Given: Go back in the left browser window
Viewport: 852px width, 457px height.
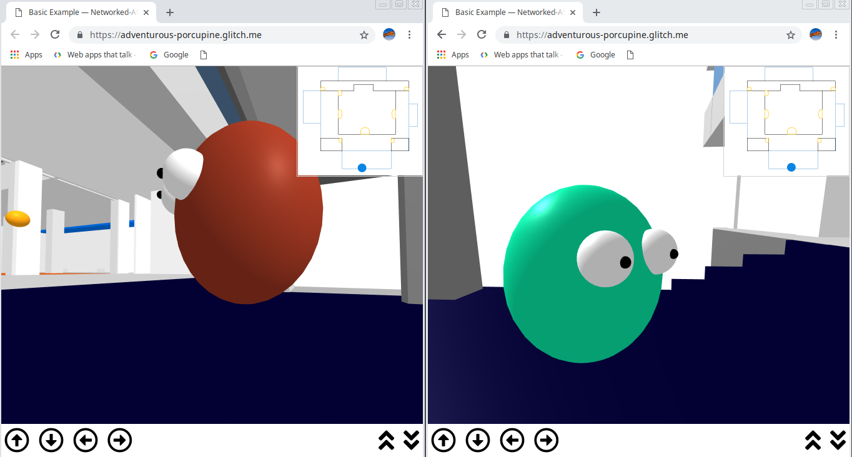Looking at the screenshot, I should [x=15, y=35].
